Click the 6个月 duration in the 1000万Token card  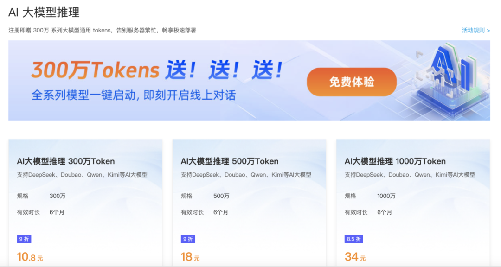click(385, 212)
